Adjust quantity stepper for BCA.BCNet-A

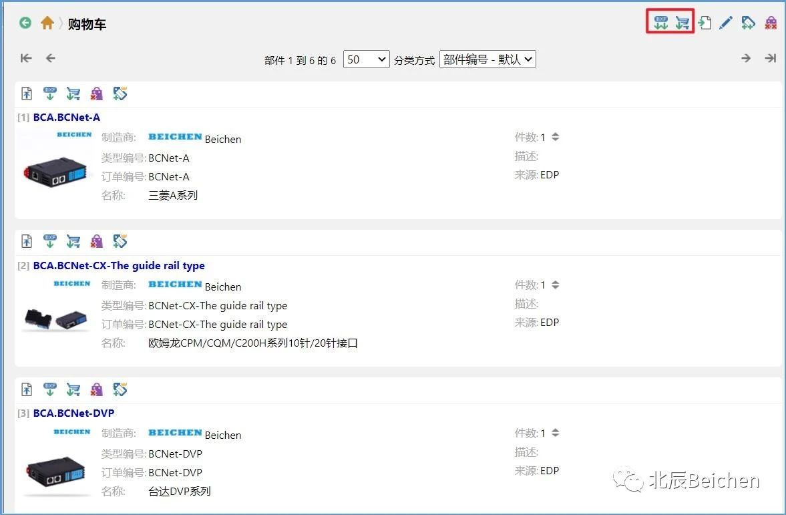pyautogui.click(x=555, y=137)
